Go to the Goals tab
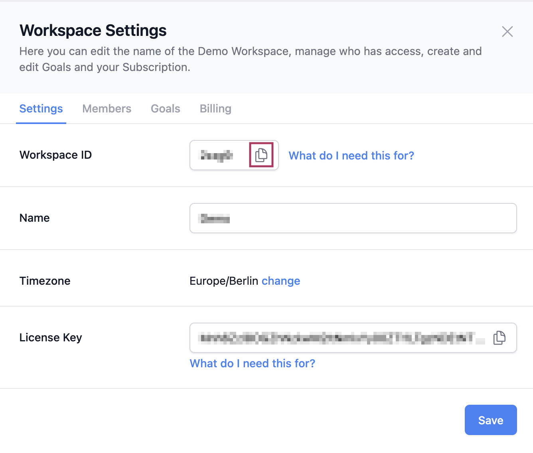 click(x=165, y=109)
